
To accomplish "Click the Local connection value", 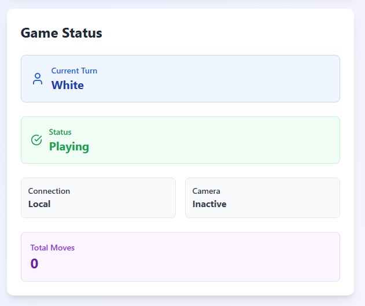I will coord(39,204).
